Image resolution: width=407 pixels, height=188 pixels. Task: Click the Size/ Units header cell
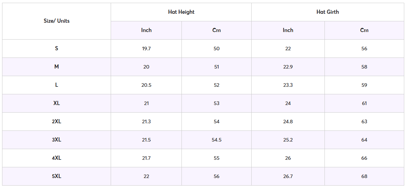coord(57,21)
